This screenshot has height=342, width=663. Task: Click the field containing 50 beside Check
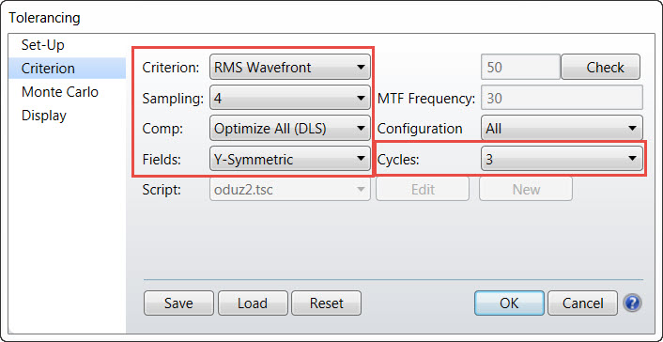coord(521,67)
